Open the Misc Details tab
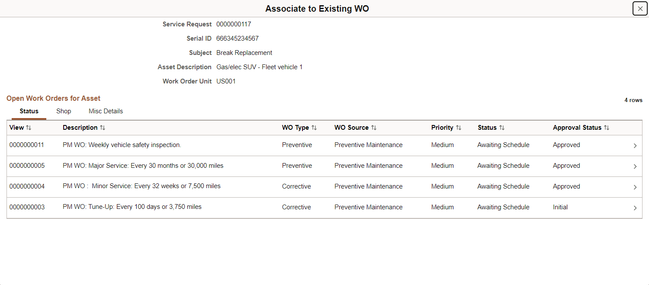 click(105, 111)
